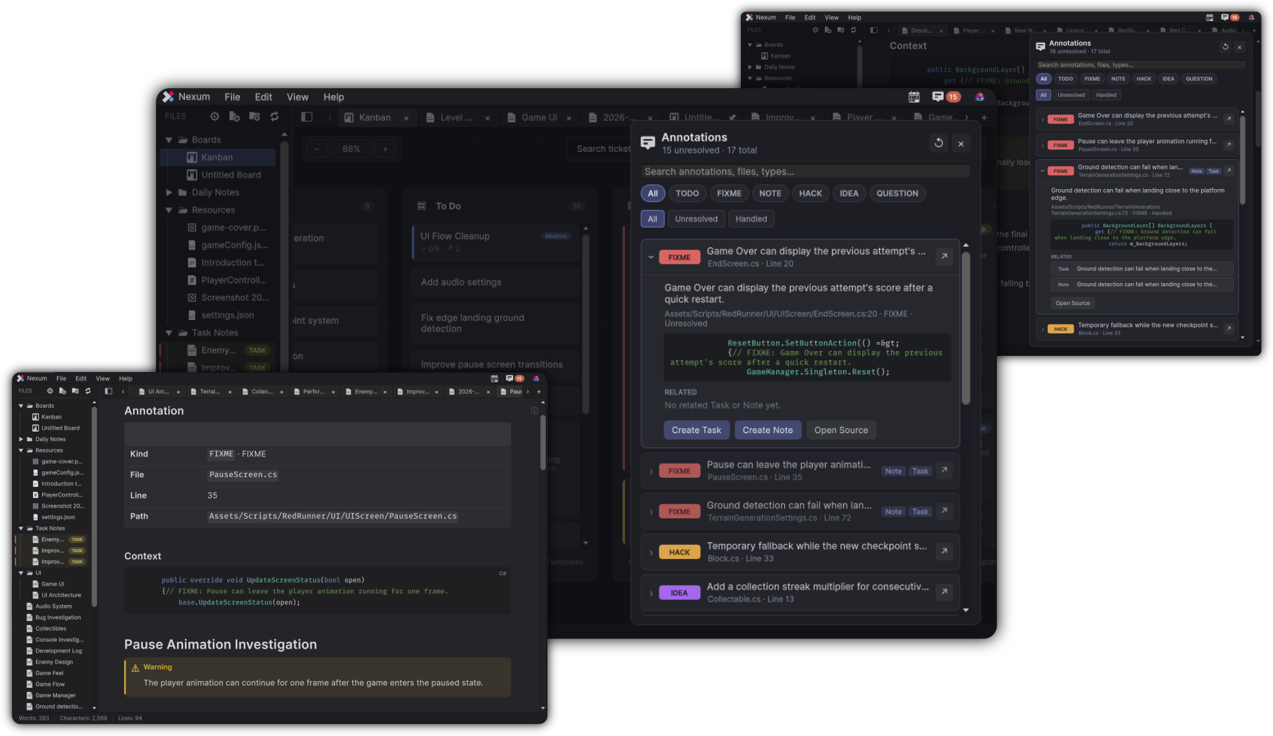Filter annotations by IDEA type
This screenshot has height=736, width=1273.
click(849, 193)
